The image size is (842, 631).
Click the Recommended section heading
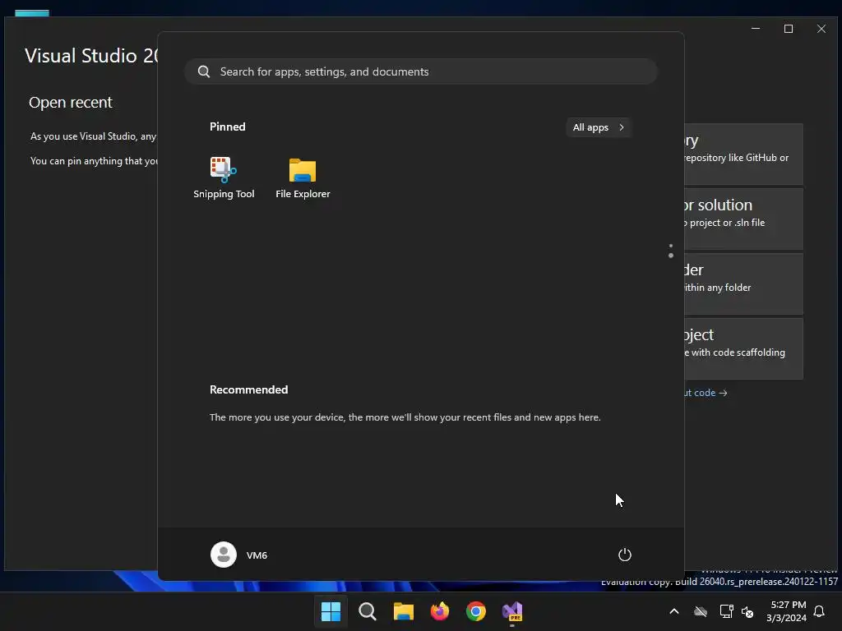pyautogui.click(x=248, y=389)
